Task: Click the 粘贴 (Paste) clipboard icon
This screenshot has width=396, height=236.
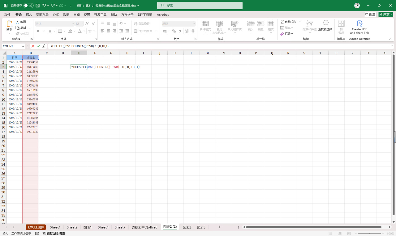Action: point(10,24)
